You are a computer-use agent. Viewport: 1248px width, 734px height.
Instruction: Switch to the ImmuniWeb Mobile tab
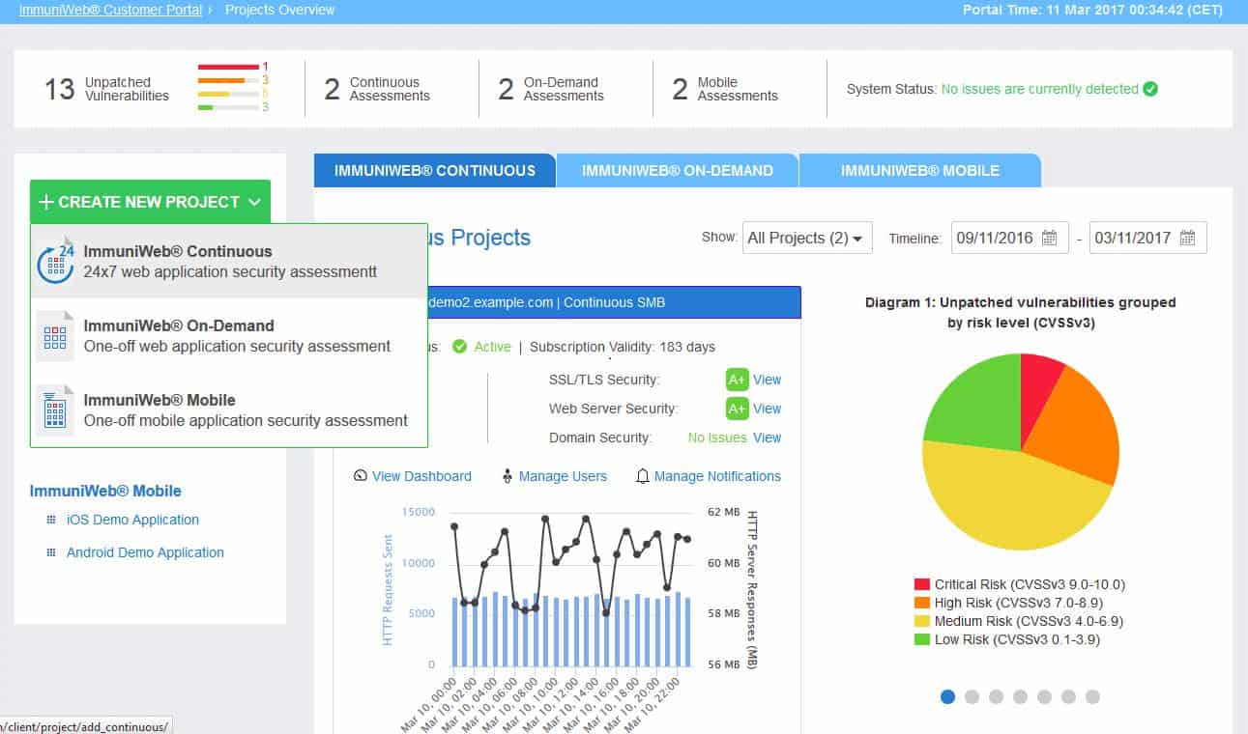920,171
